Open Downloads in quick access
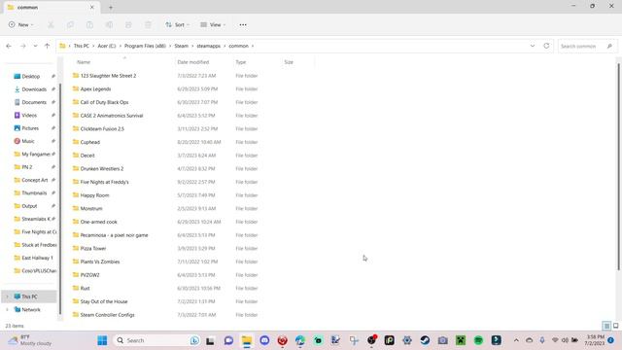The width and height of the screenshot is (622, 350). coord(34,89)
